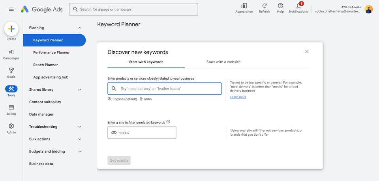The width and height of the screenshot is (379, 181).
Task: Open Performance Planner
Action: point(51,52)
